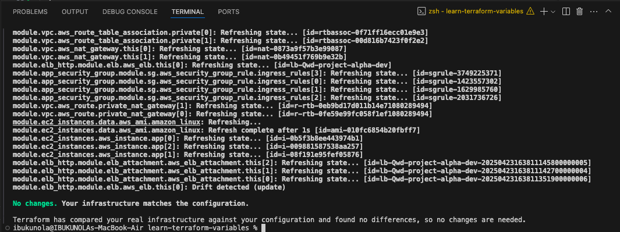The image size is (620, 232).
Task: Click the 'Drift detected (update)' output line
Action: (239, 187)
